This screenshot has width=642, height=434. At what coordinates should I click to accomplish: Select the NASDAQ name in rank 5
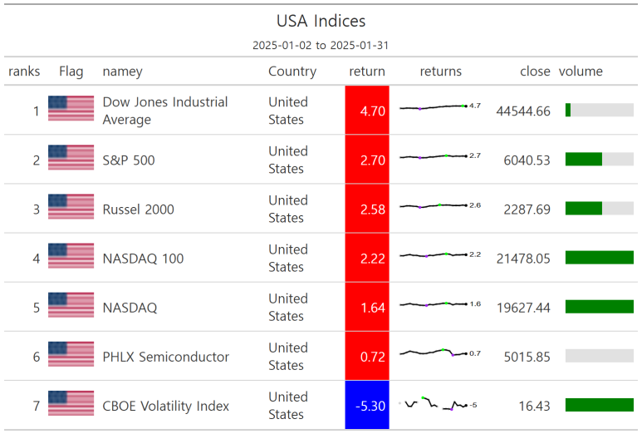point(130,308)
